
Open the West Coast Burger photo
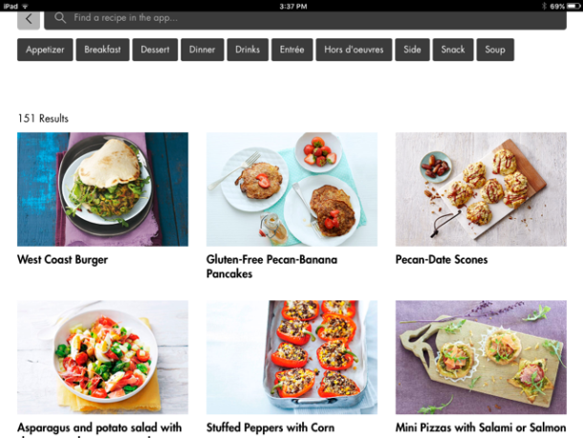pyautogui.click(x=102, y=189)
